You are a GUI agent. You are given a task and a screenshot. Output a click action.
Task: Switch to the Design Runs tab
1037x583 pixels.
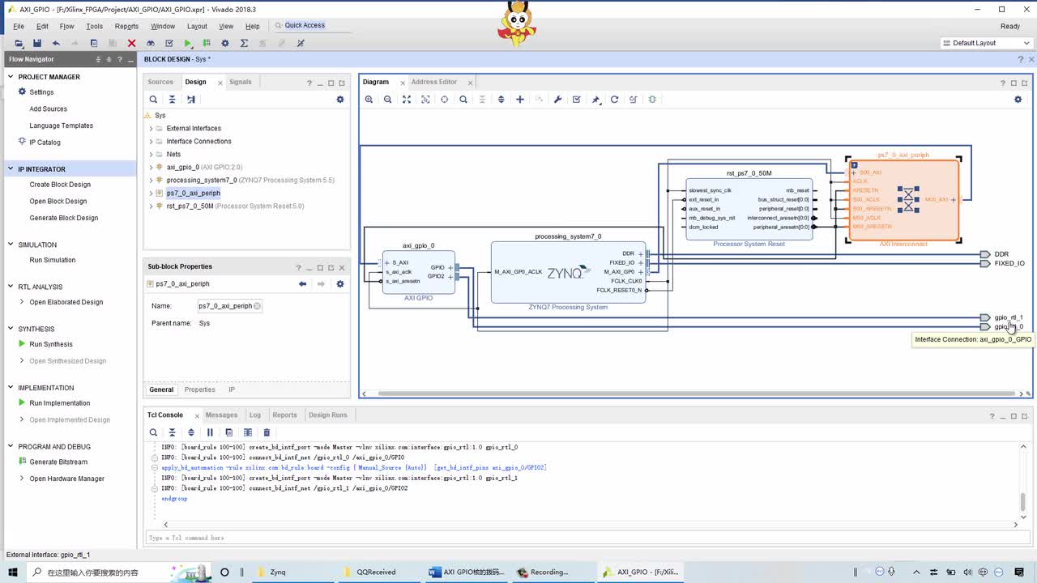328,415
